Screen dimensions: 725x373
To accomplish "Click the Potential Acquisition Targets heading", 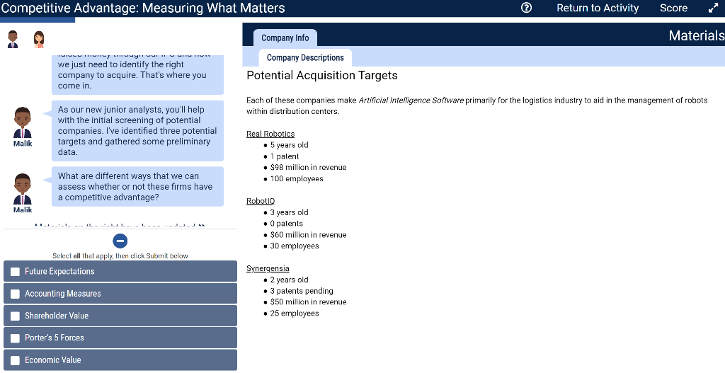I will 322,75.
